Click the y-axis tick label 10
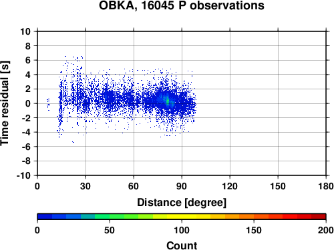 point(25,31)
